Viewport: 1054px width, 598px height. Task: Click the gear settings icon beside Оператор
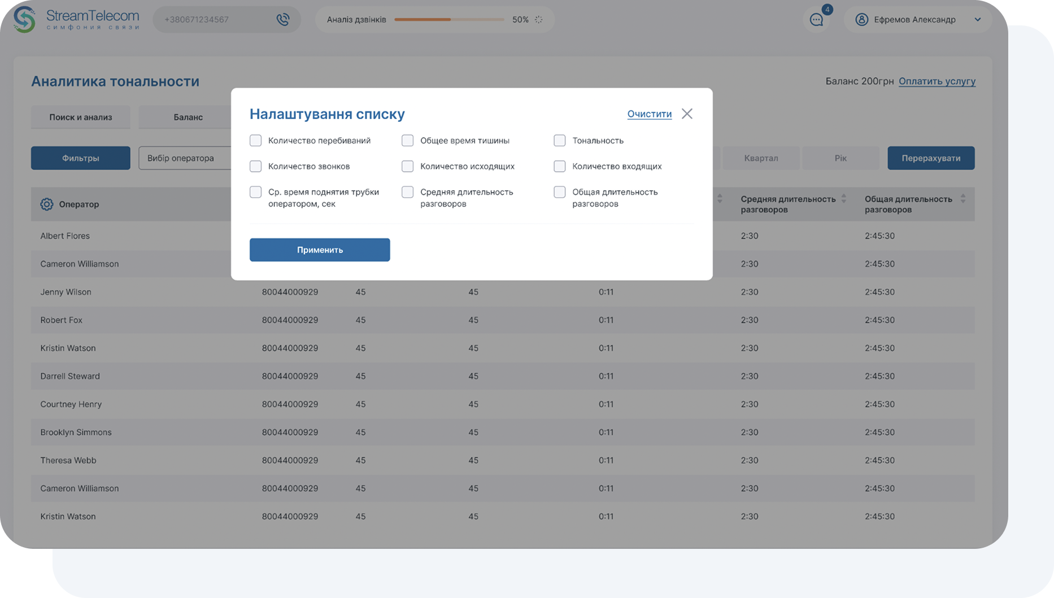(x=47, y=204)
